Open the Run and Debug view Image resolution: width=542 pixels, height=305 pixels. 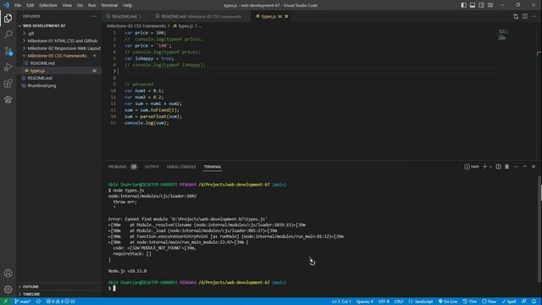coord(8,67)
